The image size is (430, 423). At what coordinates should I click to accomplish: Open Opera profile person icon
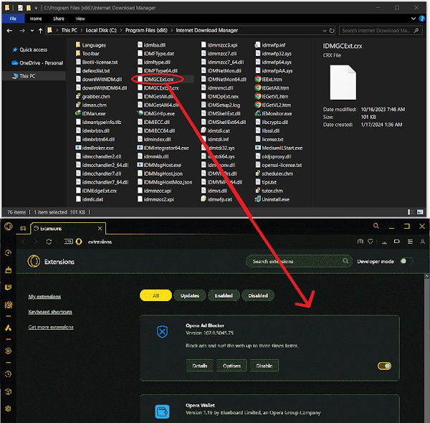423,242
